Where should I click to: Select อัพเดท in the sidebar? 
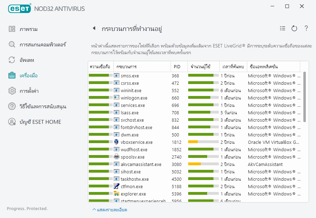pos(27,60)
